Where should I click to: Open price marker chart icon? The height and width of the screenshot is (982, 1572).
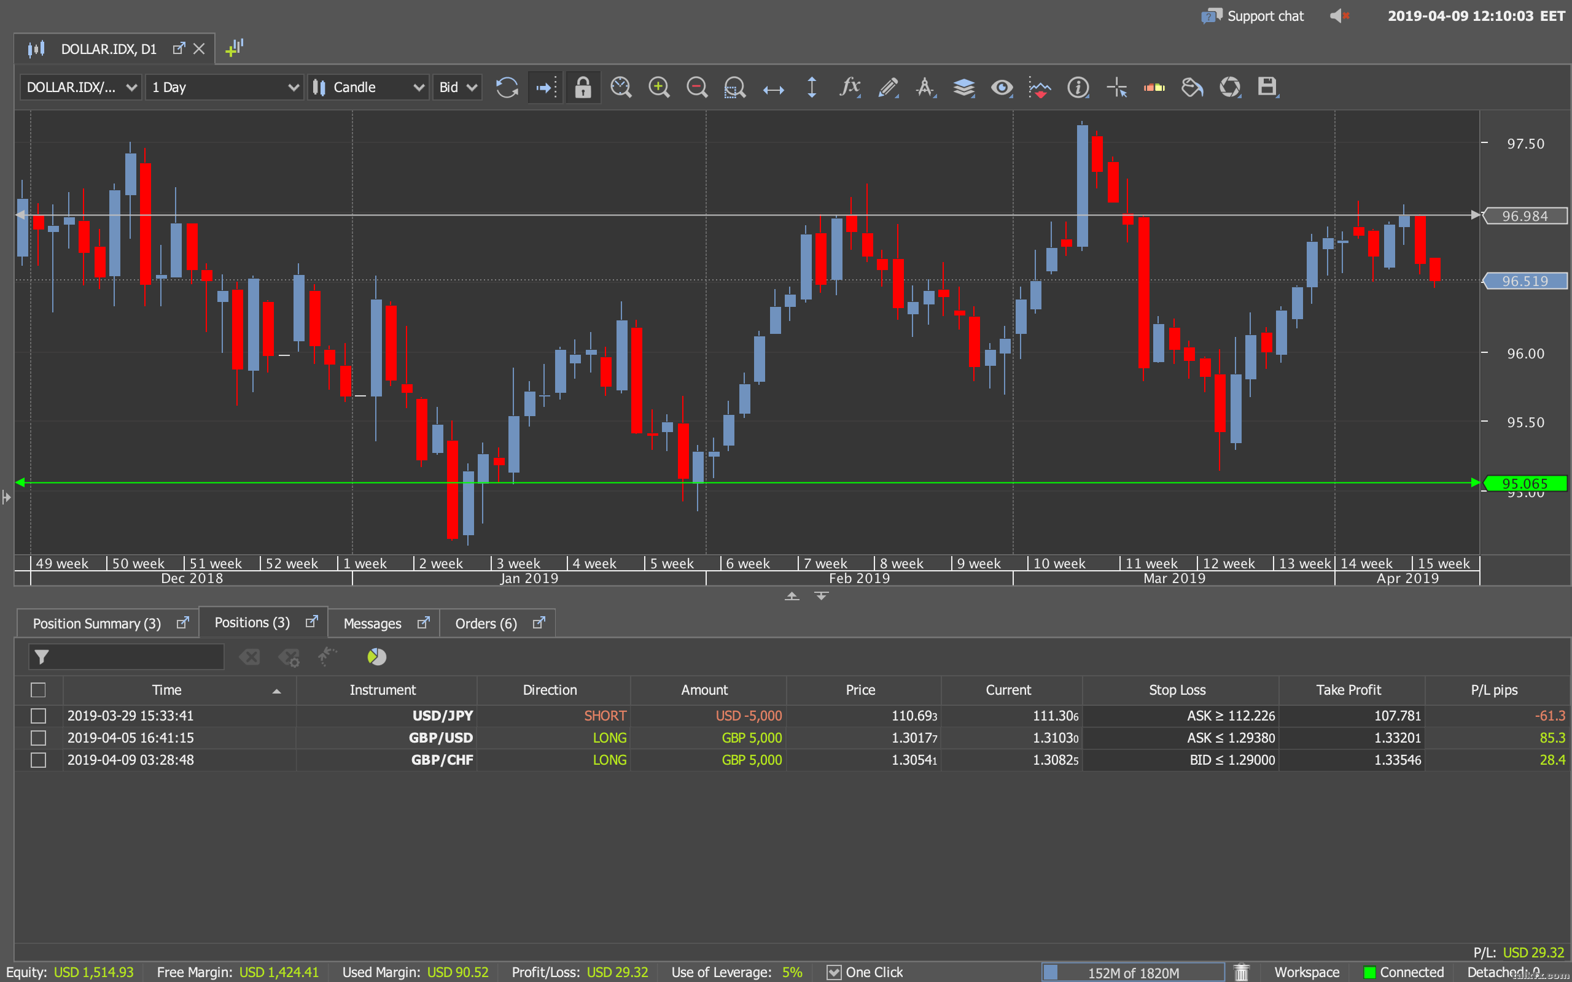[x=1040, y=87]
